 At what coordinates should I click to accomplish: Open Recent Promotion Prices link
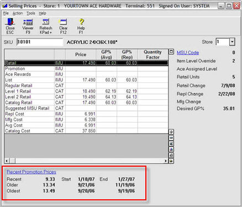coord(31,172)
